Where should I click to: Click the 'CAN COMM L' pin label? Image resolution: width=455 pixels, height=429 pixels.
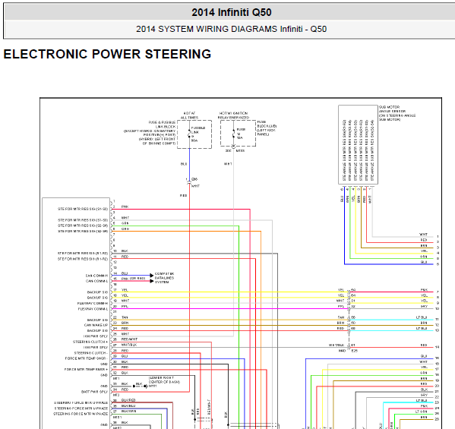pyautogui.click(x=96, y=281)
